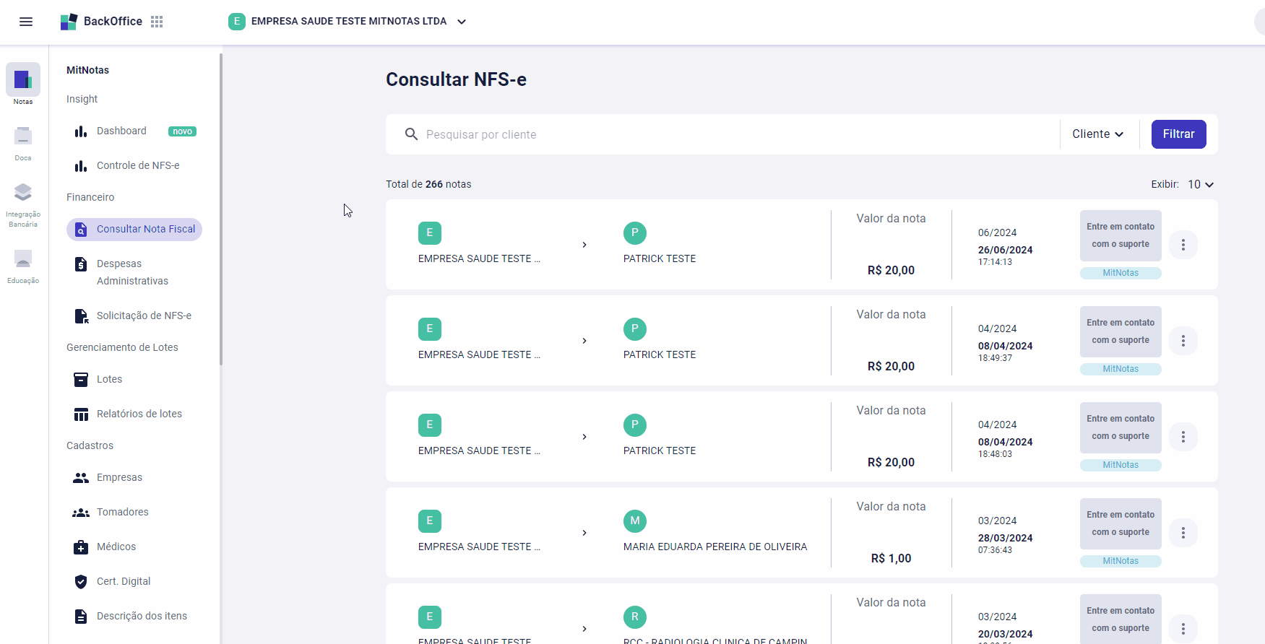
Task: Click the MitNotas tag on 28/03/2024 note
Action: [x=1121, y=561]
